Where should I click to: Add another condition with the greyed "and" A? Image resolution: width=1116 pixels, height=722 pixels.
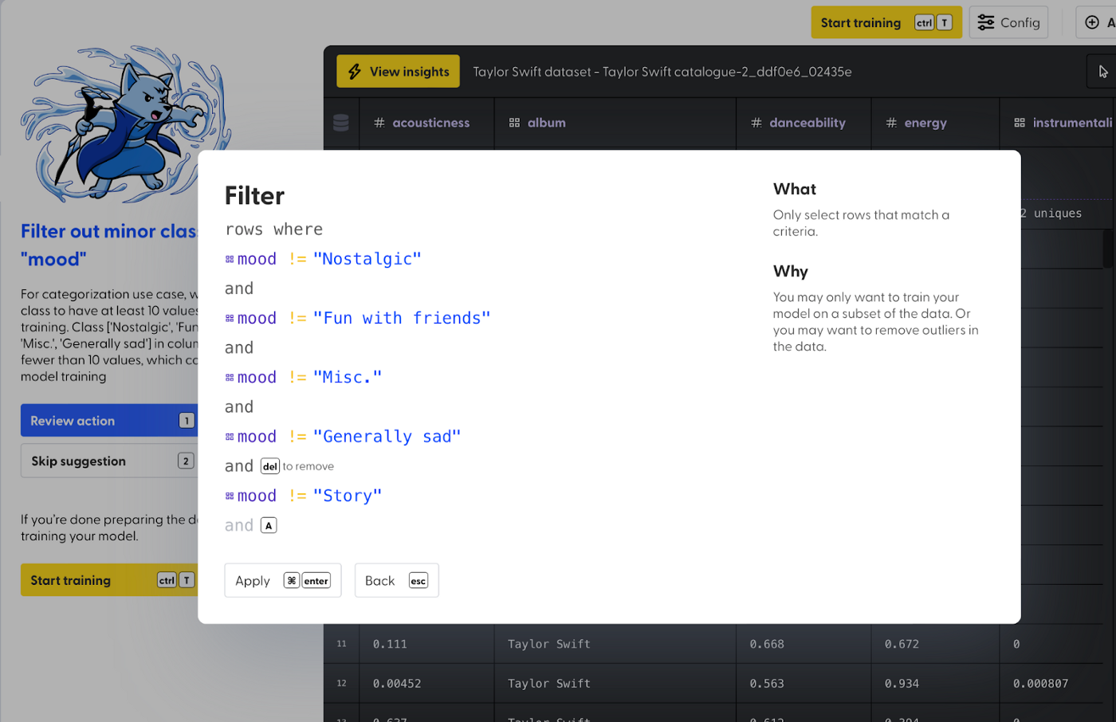tap(251, 525)
